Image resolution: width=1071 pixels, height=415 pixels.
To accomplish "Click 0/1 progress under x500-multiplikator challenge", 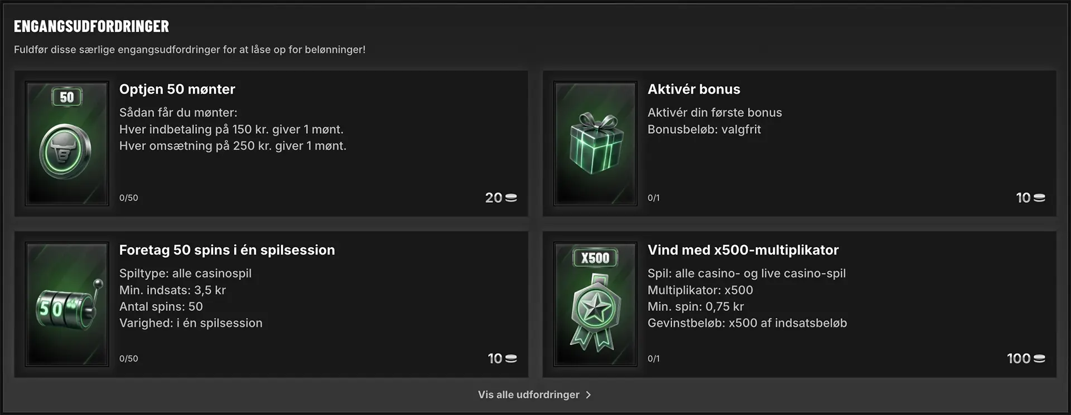I will pos(653,359).
